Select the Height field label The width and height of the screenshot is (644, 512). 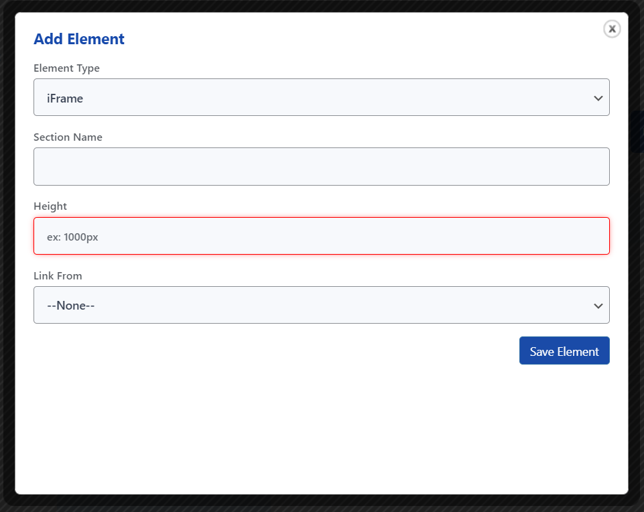pos(50,206)
